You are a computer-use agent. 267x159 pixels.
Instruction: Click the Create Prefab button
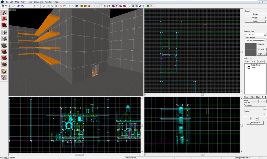(x=255, y=123)
